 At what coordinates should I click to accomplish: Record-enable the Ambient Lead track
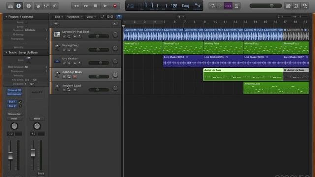(75, 90)
